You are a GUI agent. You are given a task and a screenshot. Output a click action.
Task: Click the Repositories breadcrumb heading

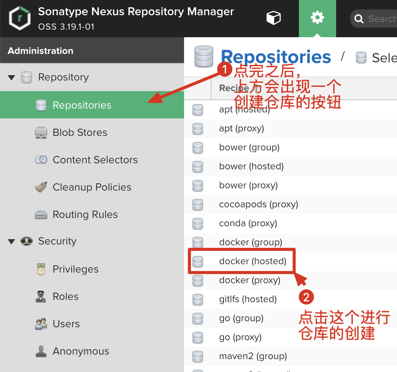pyautogui.click(x=276, y=57)
